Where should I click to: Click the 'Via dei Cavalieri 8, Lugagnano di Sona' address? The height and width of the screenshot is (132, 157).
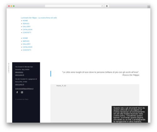26,81
